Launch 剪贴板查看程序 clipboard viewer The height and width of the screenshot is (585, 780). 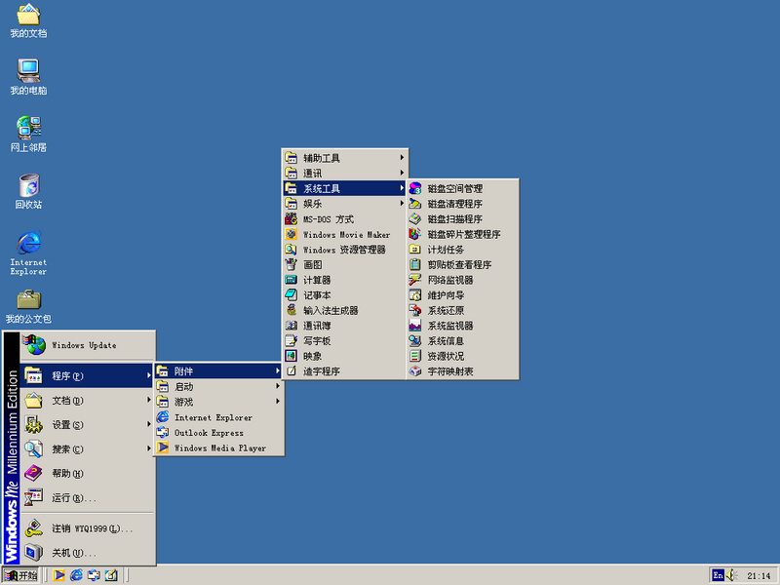[462, 264]
